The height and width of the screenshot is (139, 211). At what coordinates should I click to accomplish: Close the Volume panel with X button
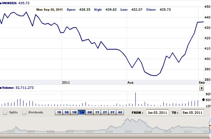[x=201, y=88]
